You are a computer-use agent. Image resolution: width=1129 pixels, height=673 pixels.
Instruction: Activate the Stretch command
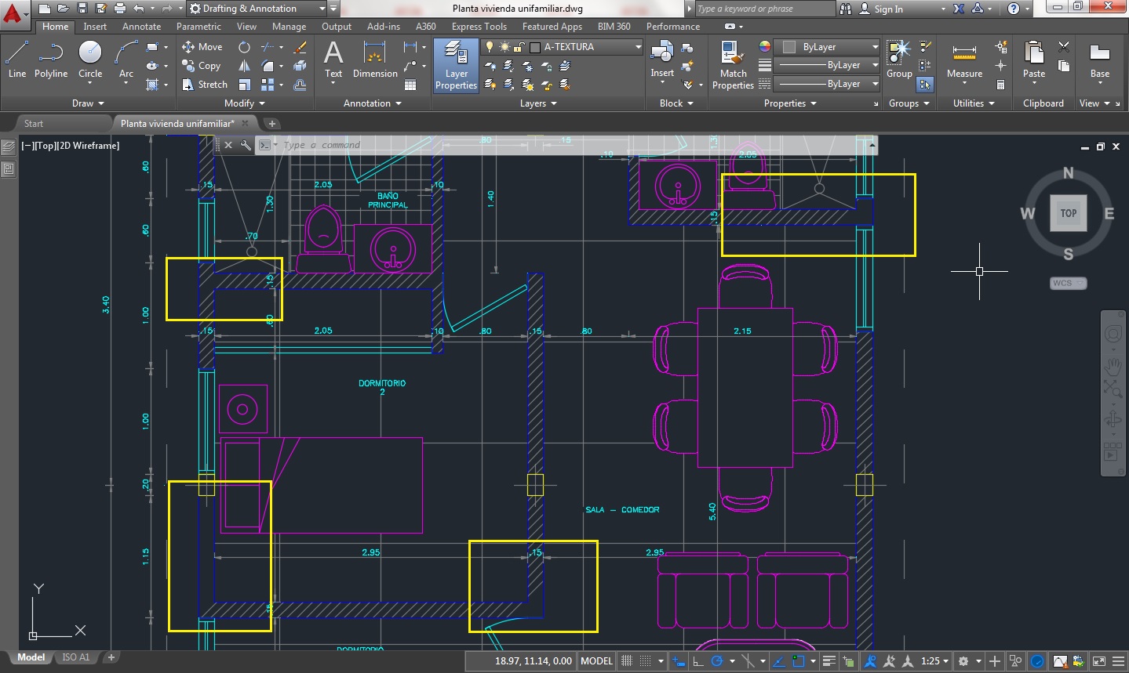click(x=204, y=84)
